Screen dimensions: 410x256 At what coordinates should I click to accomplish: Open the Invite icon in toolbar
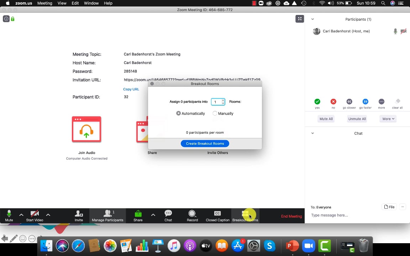click(x=79, y=215)
